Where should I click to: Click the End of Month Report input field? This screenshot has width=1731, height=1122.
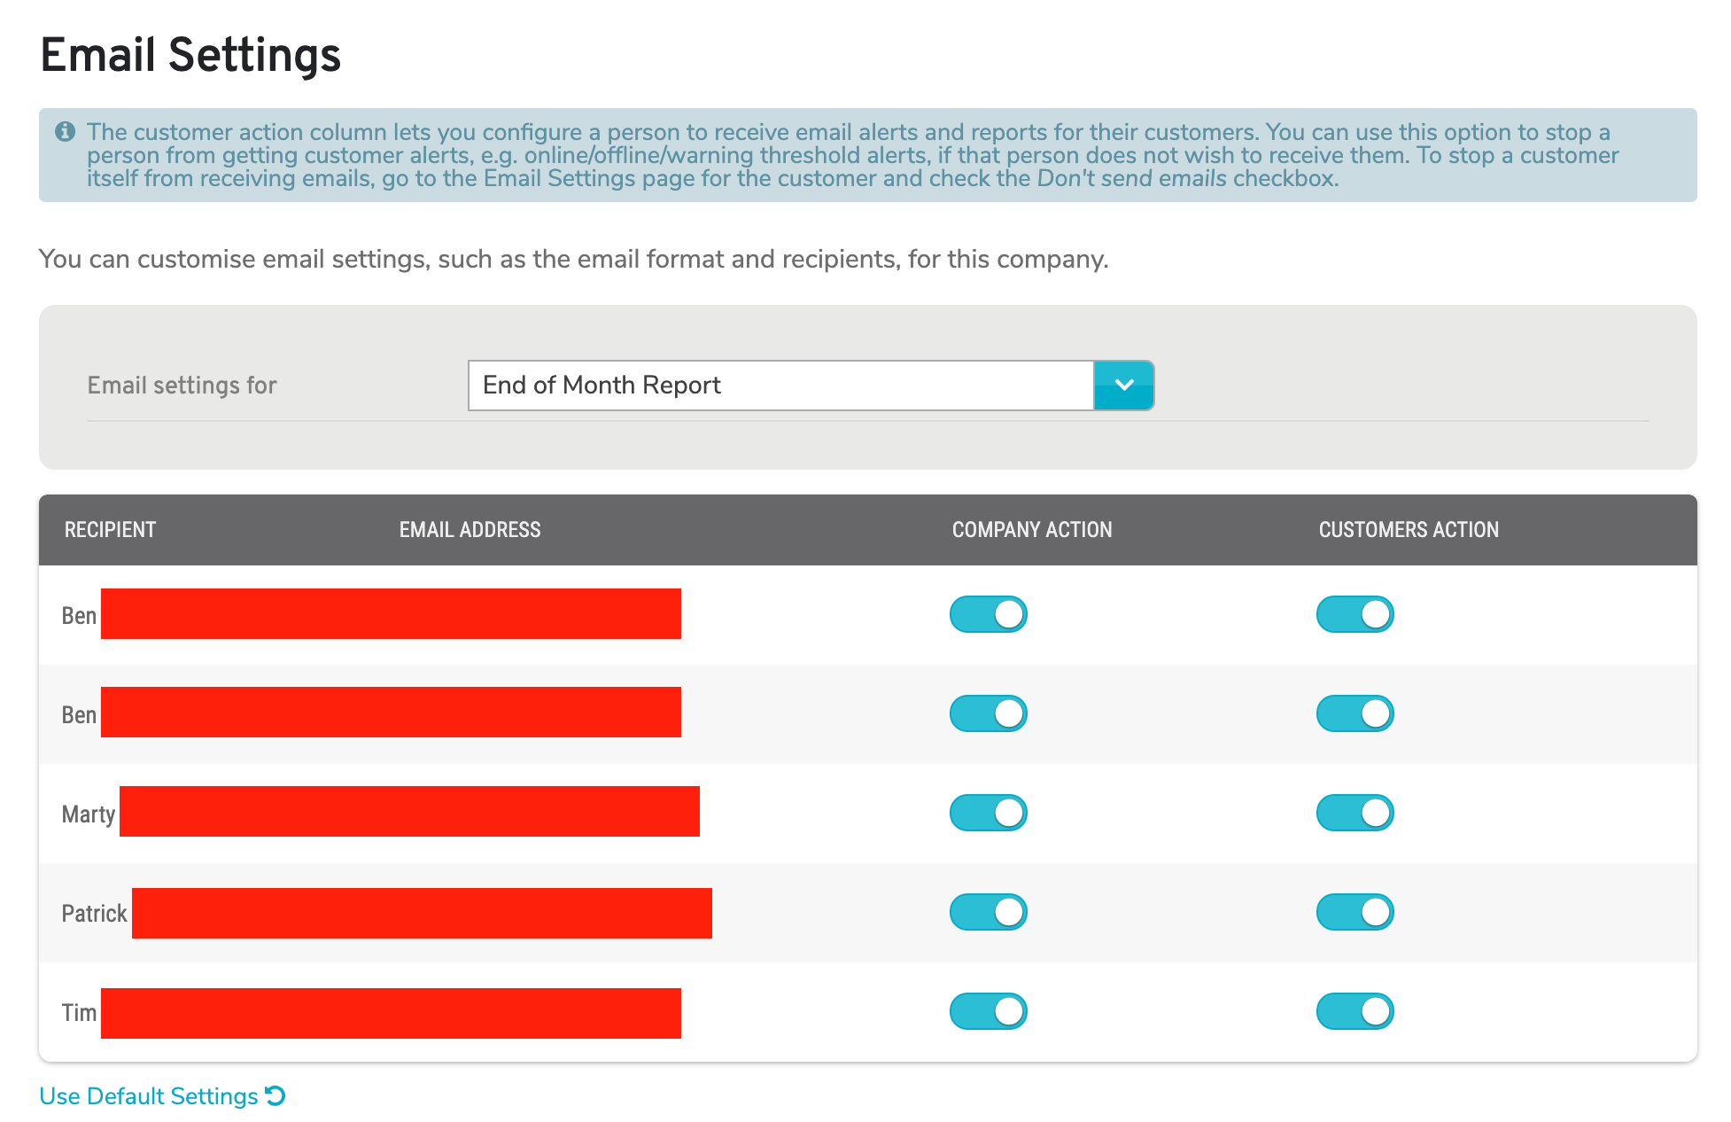780,385
